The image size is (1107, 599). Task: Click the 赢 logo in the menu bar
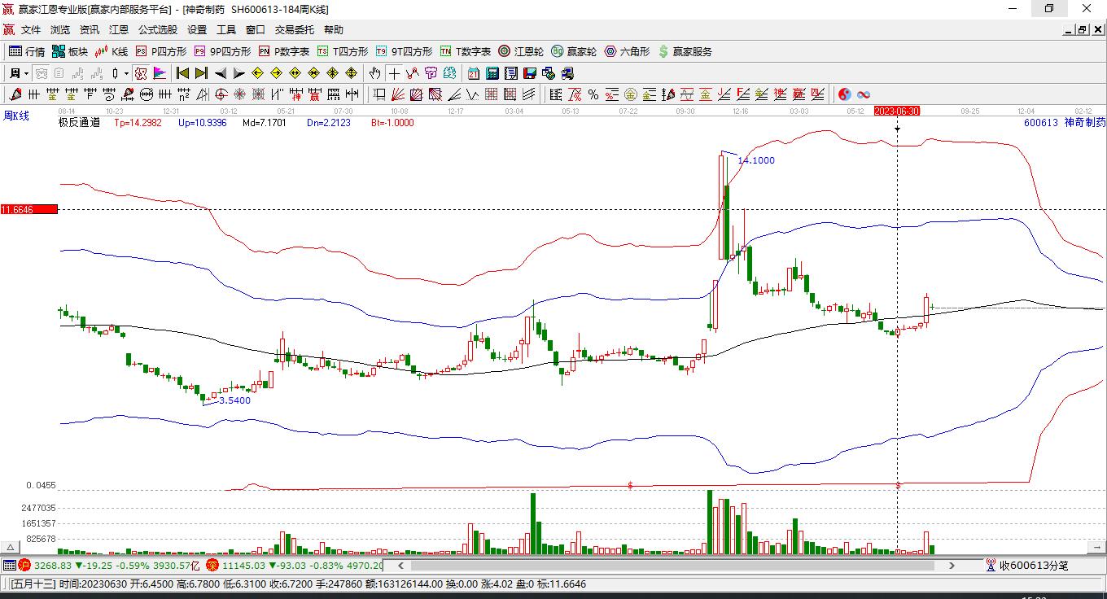point(9,30)
